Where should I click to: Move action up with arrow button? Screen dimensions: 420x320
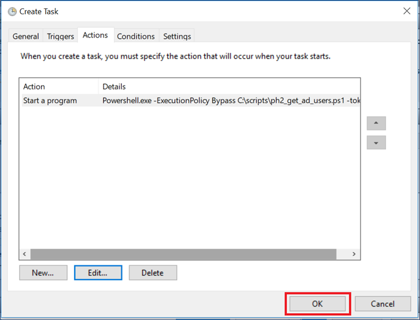click(x=376, y=123)
